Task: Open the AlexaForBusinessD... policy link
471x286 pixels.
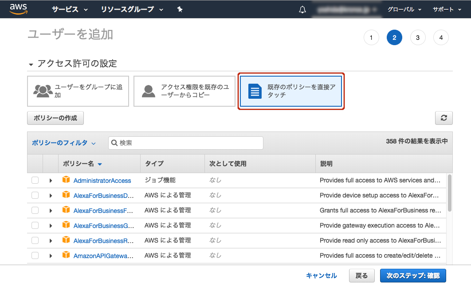Action: click(103, 196)
